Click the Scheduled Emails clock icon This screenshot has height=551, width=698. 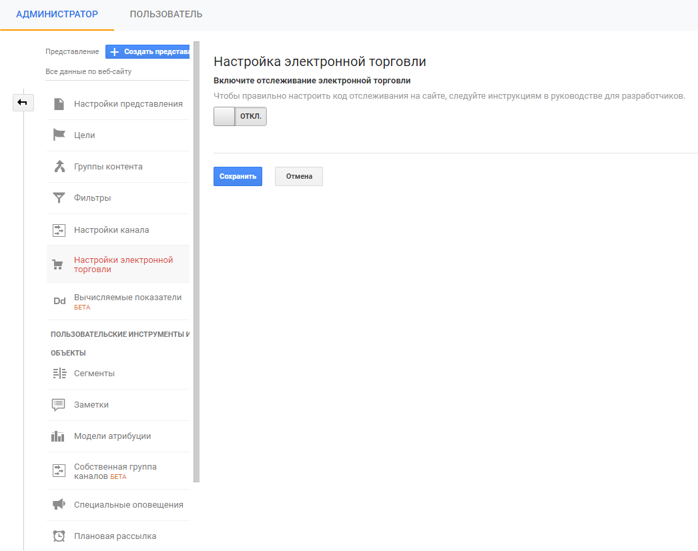point(59,536)
